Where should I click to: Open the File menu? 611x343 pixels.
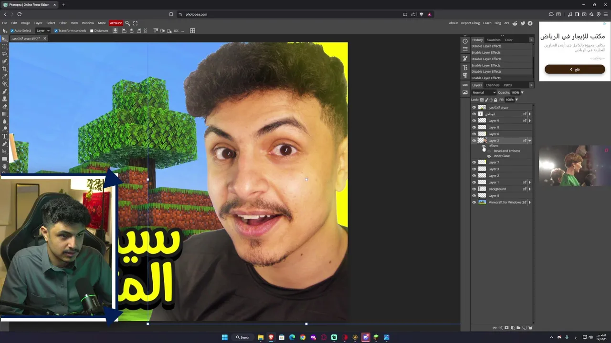pos(4,23)
